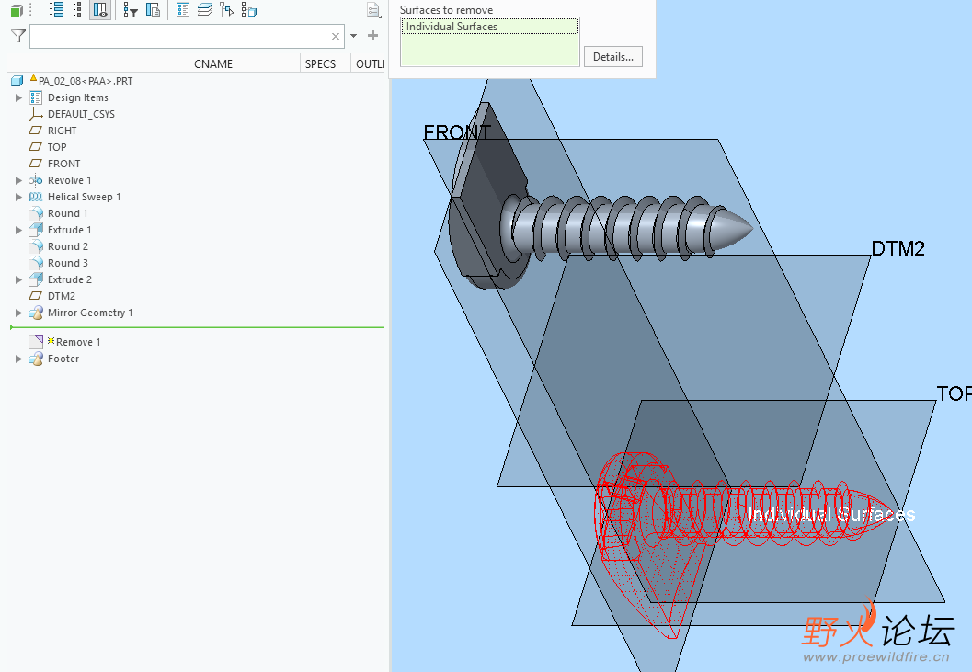Expand the Extrude 1 feature

(x=18, y=230)
